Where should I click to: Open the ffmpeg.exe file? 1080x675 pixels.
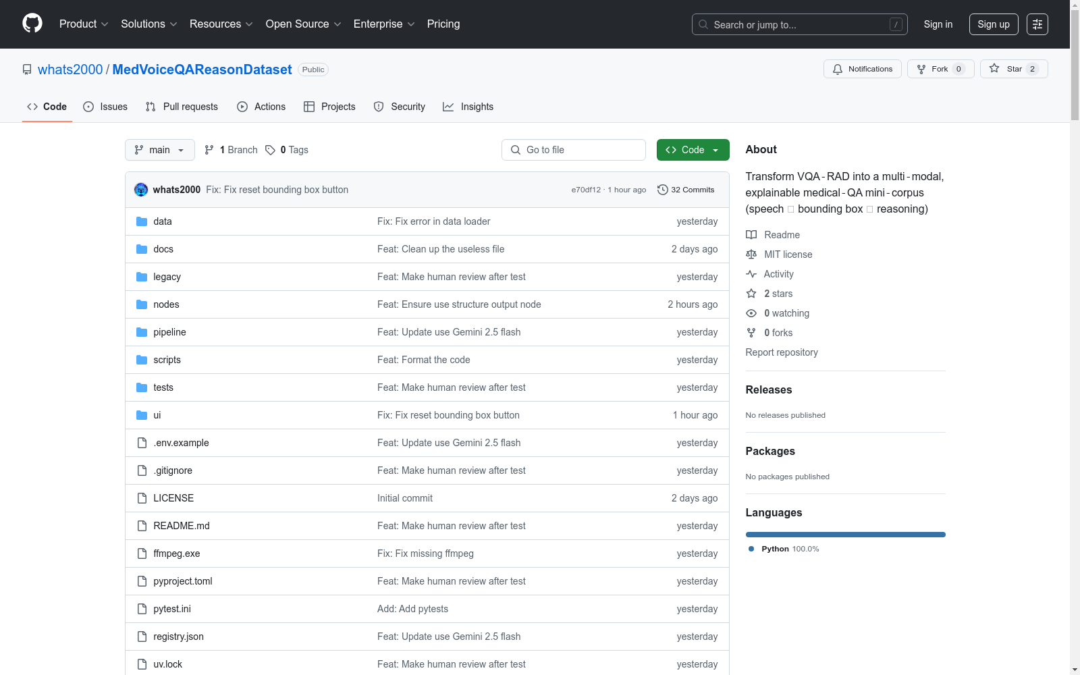click(x=177, y=553)
